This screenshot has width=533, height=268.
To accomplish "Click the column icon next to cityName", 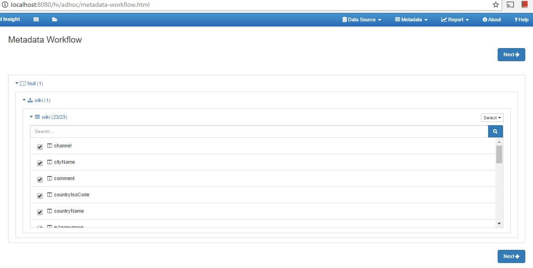I will (x=49, y=162).
